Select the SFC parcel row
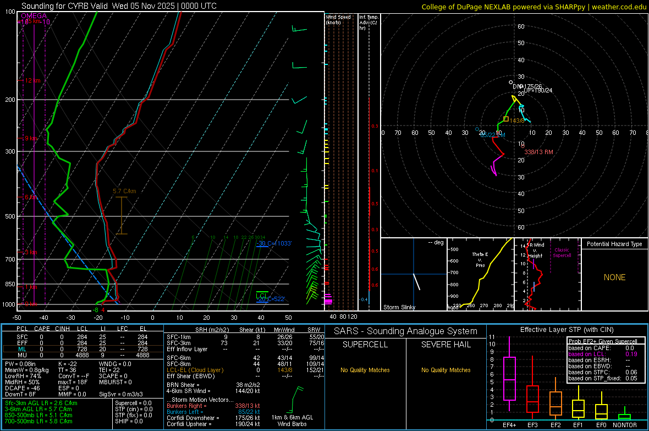This screenshot has width=649, height=431. point(82,337)
